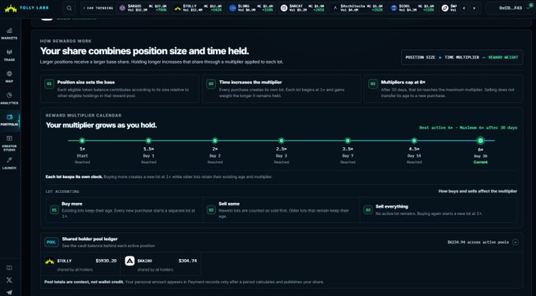Click the Tolly Labs crown logo
This screenshot has height=296, width=536.
pos(11,8)
